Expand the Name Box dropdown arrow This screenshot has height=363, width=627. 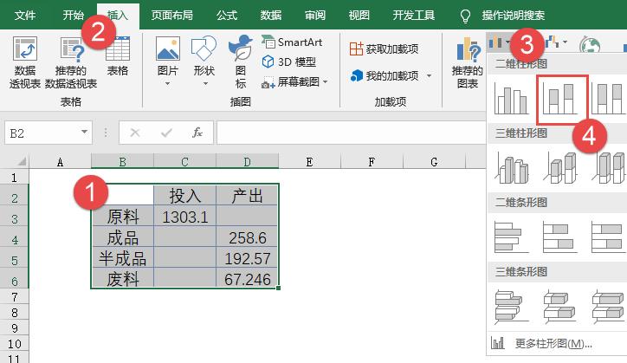pos(84,132)
